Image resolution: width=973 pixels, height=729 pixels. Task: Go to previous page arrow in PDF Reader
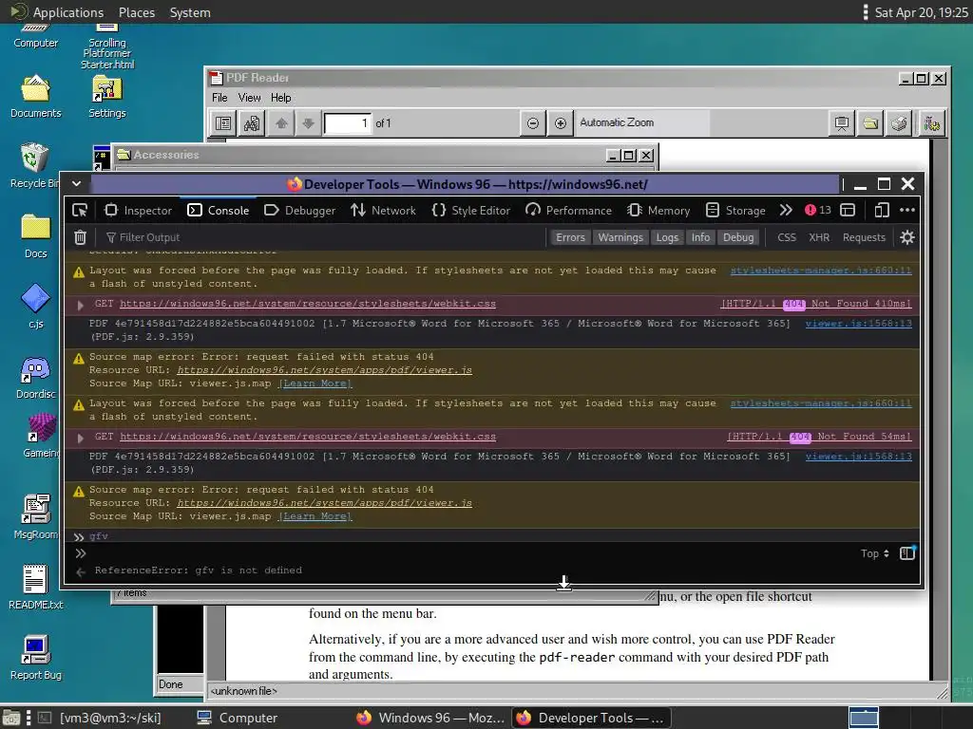281,122
